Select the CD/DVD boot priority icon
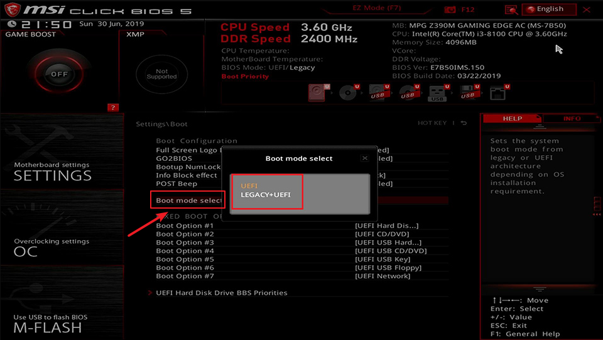The image size is (603, 340). tap(349, 92)
